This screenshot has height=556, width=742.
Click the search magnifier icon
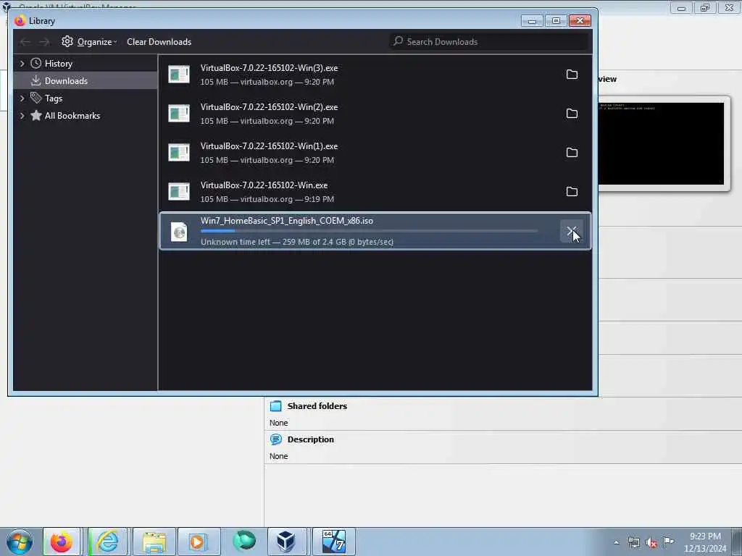[398, 41]
